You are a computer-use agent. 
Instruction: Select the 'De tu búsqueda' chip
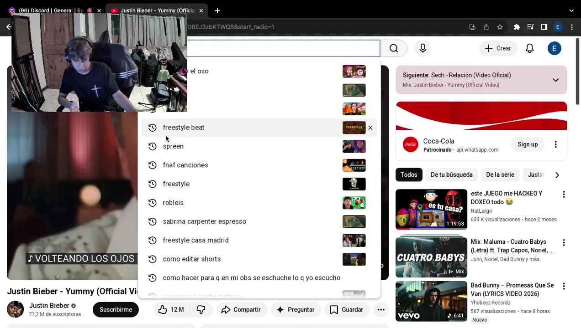tap(451, 175)
